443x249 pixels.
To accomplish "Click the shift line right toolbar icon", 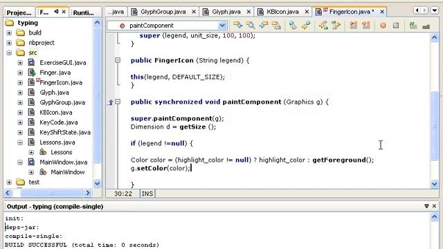I will 366,26.
